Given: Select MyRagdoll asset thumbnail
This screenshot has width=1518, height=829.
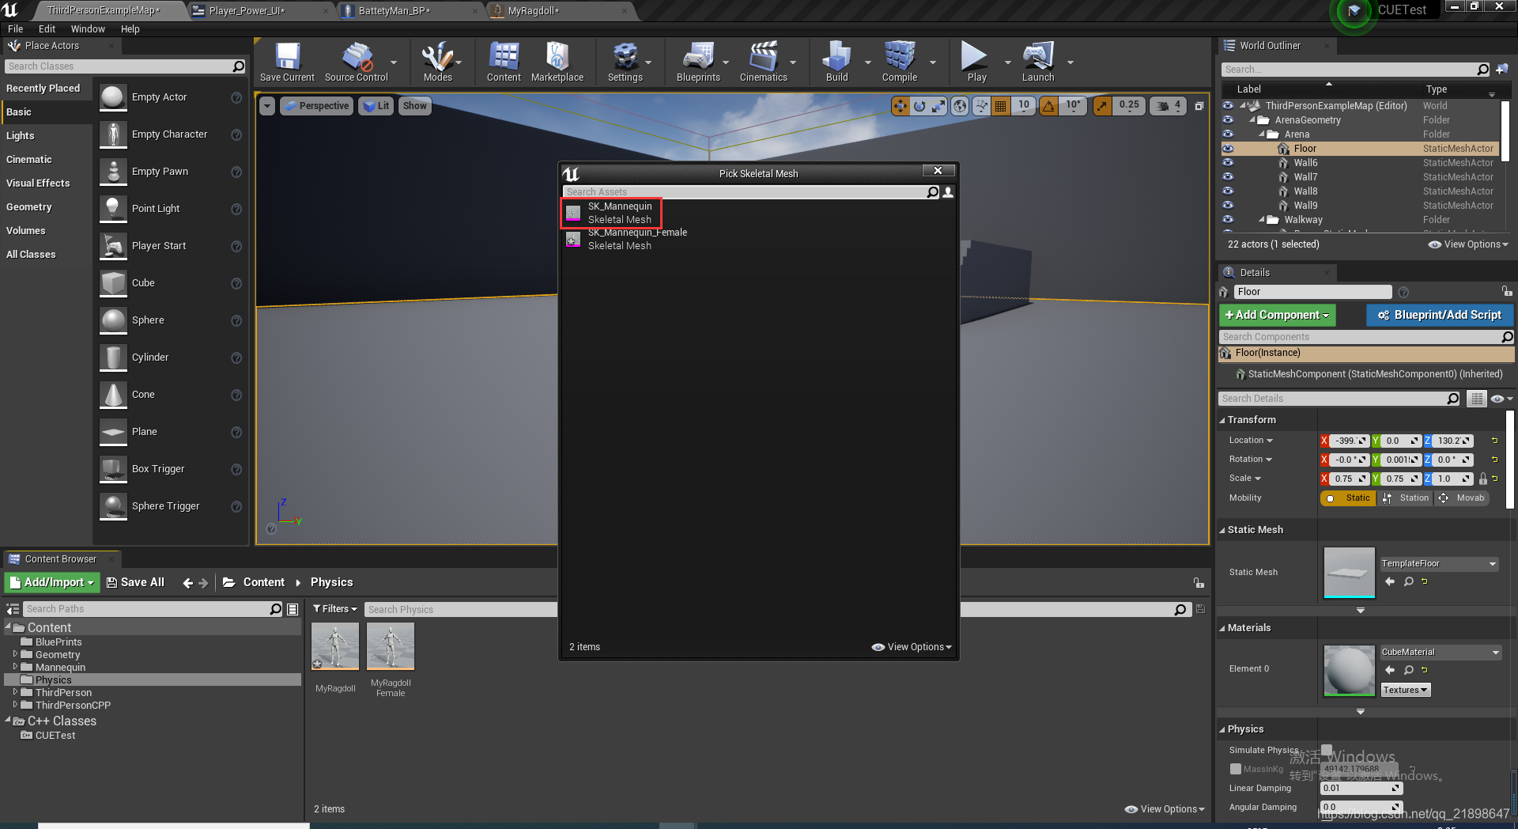Looking at the screenshot, I should point(335,646).
